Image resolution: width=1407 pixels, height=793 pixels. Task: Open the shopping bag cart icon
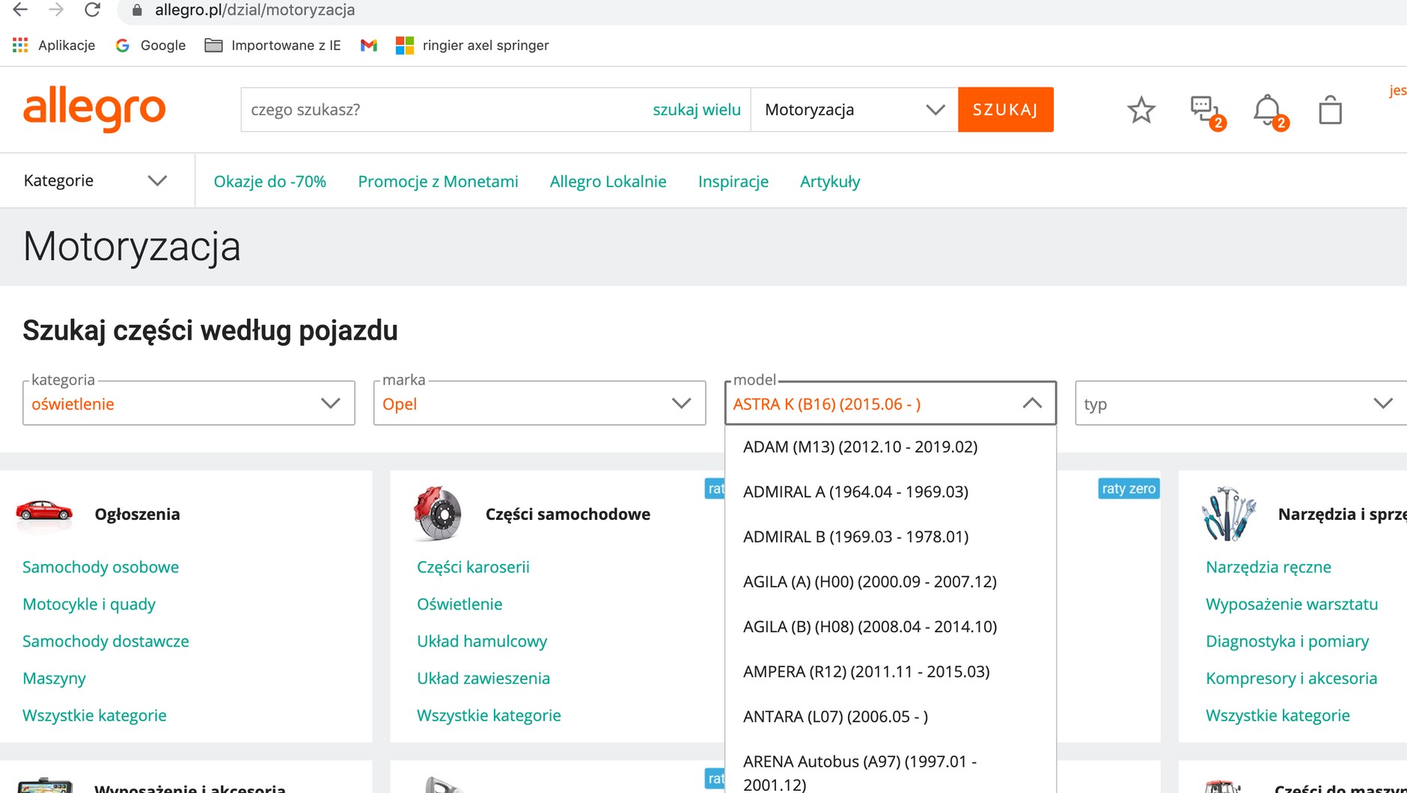[1330, 110]
